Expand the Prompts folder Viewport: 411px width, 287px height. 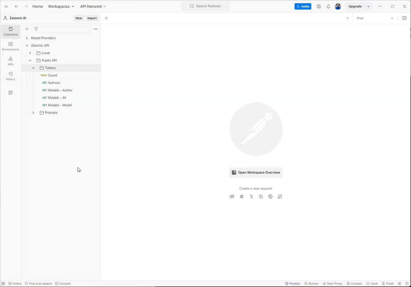pos(33,112)
